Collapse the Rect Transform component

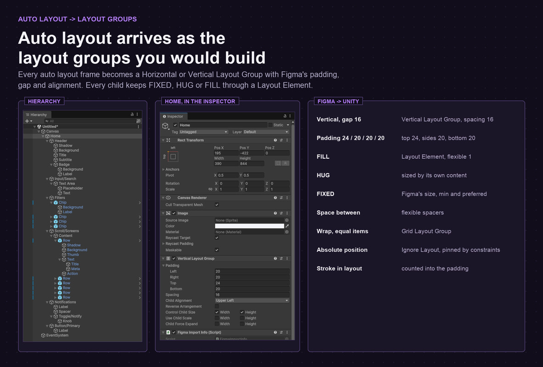coord(163,140)
